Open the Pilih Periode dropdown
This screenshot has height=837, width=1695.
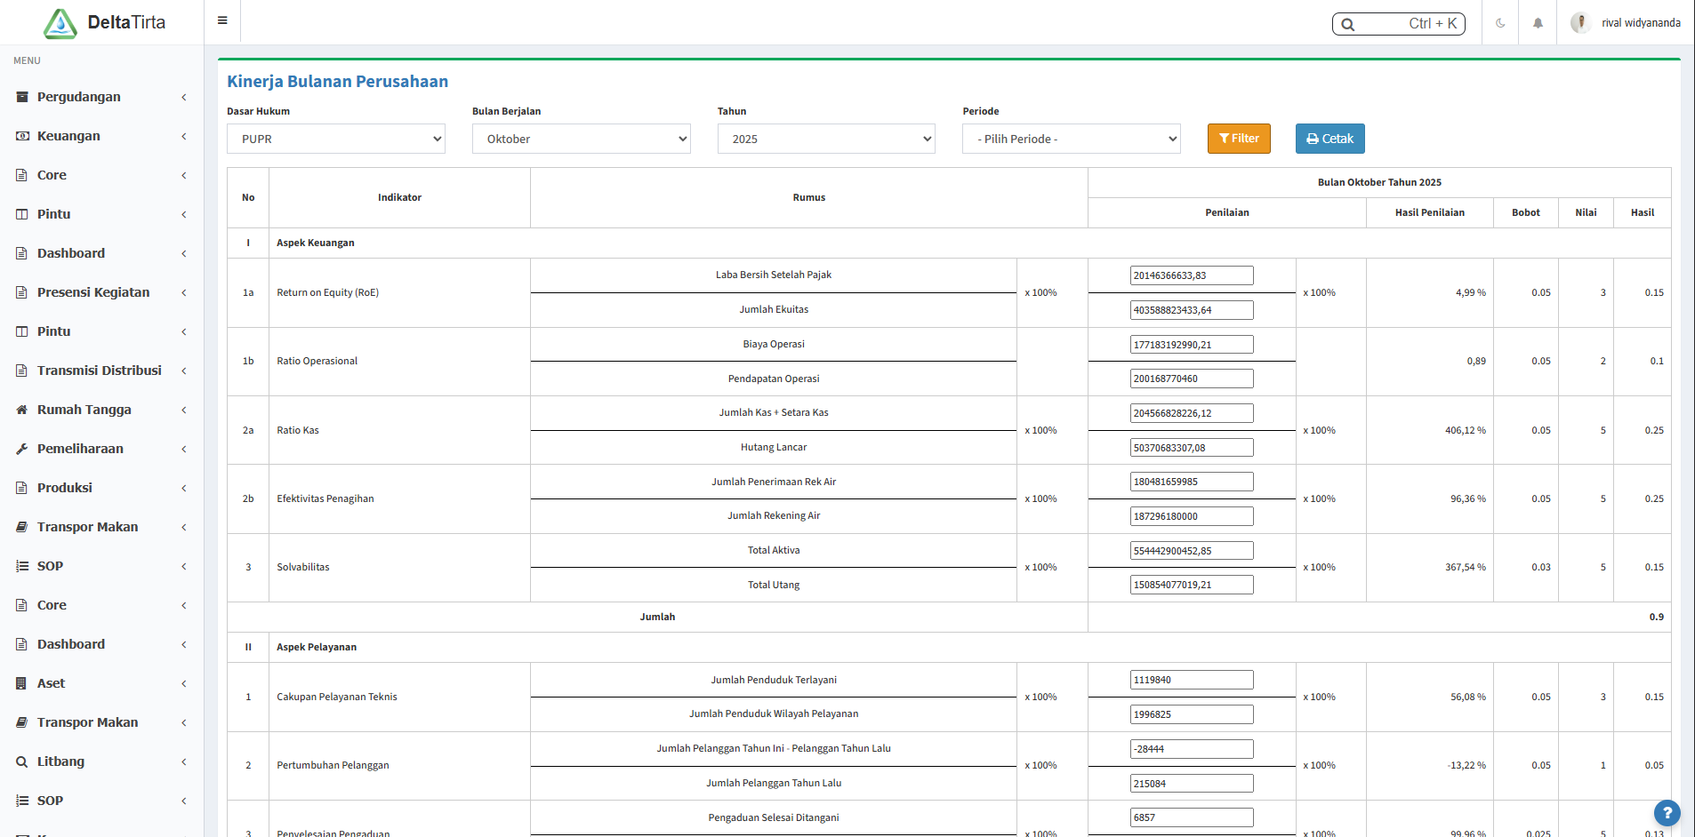coord(1071,139)
